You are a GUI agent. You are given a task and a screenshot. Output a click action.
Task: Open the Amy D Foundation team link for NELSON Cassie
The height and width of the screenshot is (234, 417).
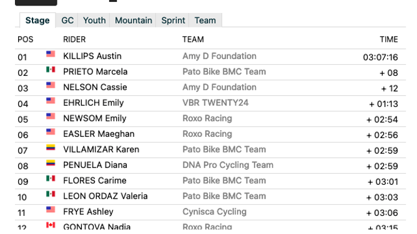tap(219, 87)
